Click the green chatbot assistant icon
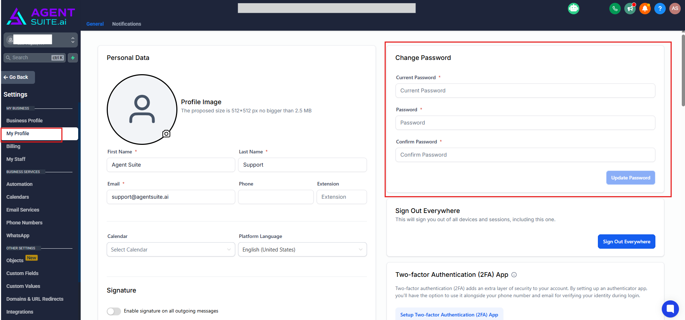This screenshot has height=320, width=685. [574, 8]
